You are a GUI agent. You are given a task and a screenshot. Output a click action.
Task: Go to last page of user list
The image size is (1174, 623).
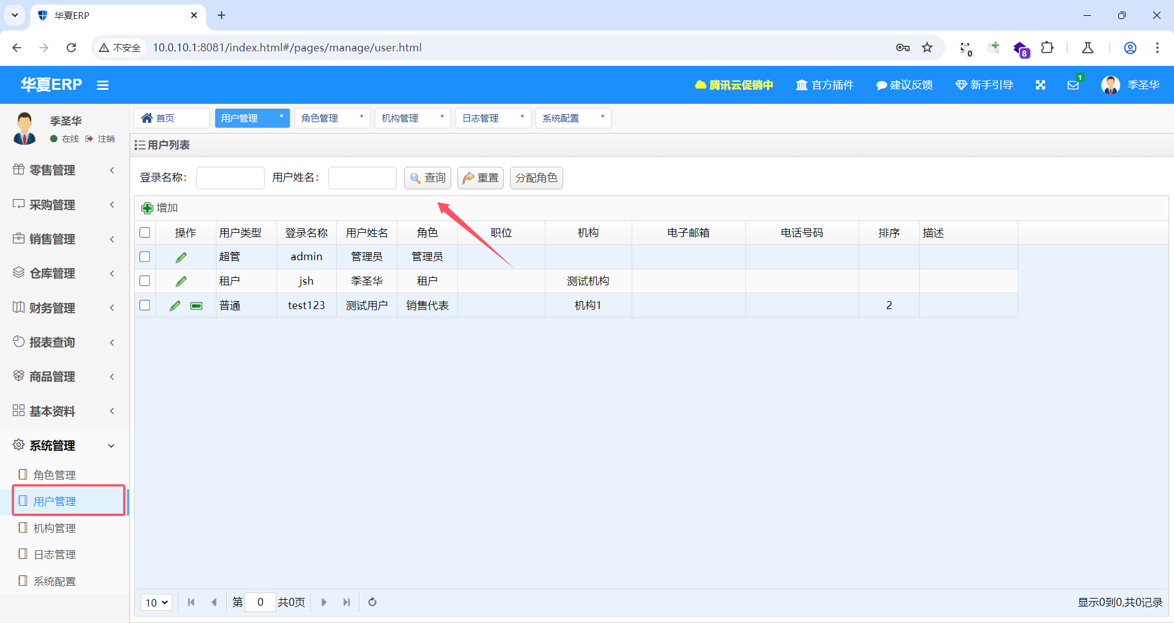pyautogui.click(x=347, y=602)
